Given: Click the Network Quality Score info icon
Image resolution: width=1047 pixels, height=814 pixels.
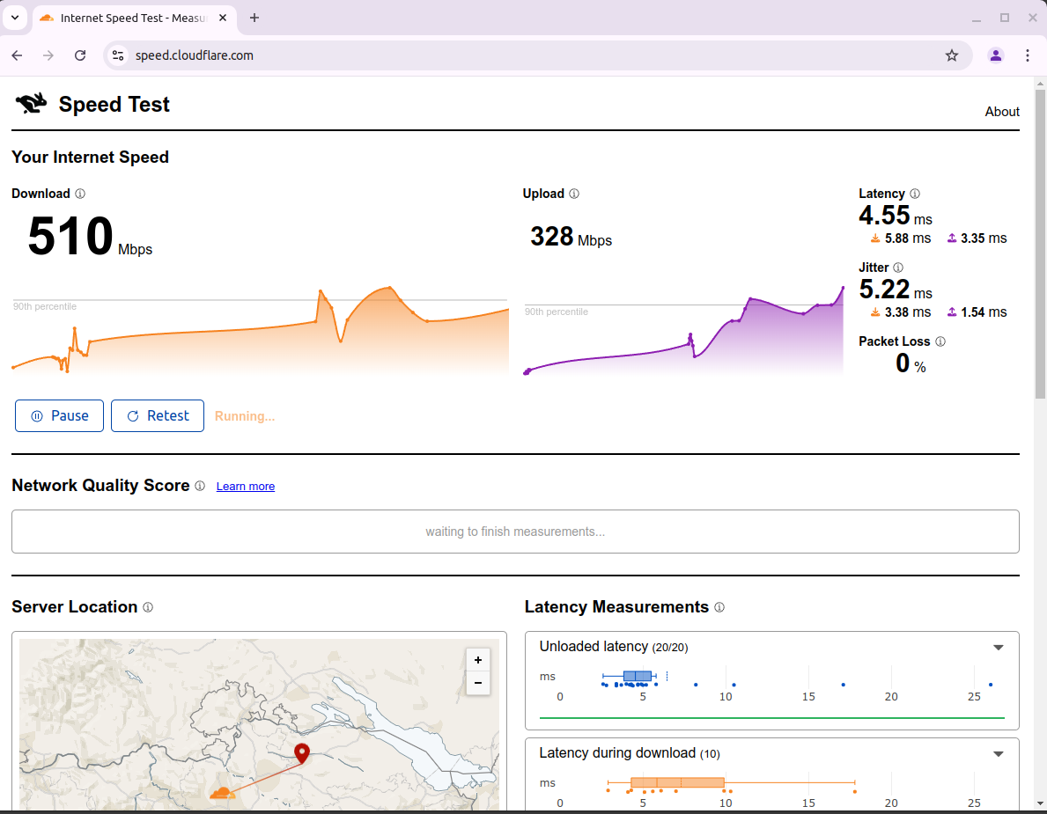Looking at the screenshot, I should point(200,486).
